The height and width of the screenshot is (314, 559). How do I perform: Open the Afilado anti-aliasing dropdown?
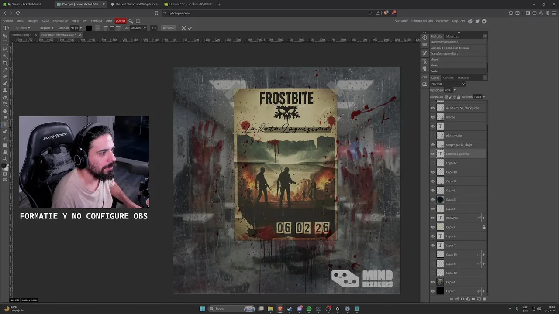coord(138,28)
